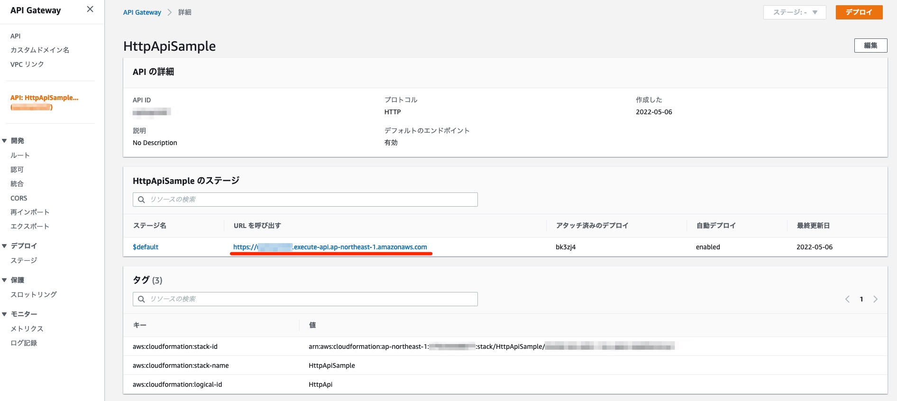The image size is (897, 401).
Task: Navigate to API Gateway breadcrumb link
Action: point(142,12)
